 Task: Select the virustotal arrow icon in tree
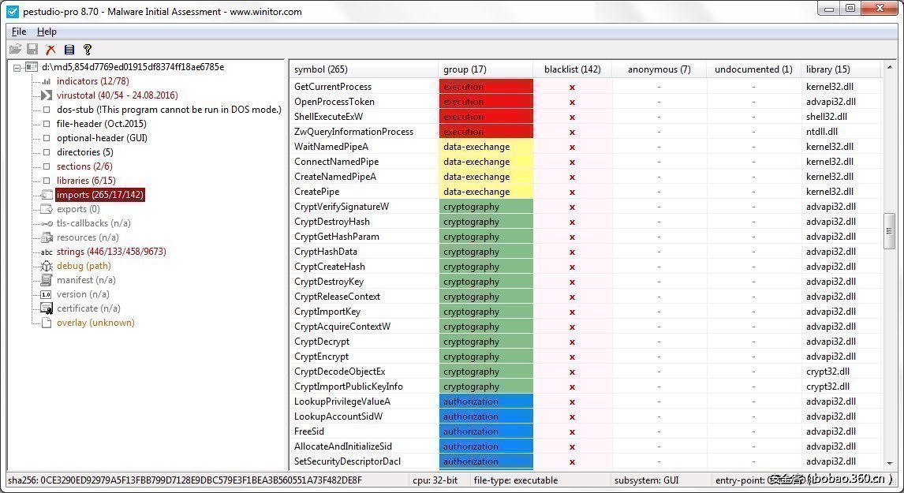47,95
